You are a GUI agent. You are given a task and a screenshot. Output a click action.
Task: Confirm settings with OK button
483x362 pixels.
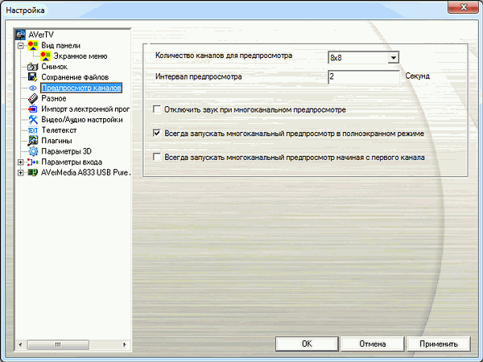(x=307, y=343)
